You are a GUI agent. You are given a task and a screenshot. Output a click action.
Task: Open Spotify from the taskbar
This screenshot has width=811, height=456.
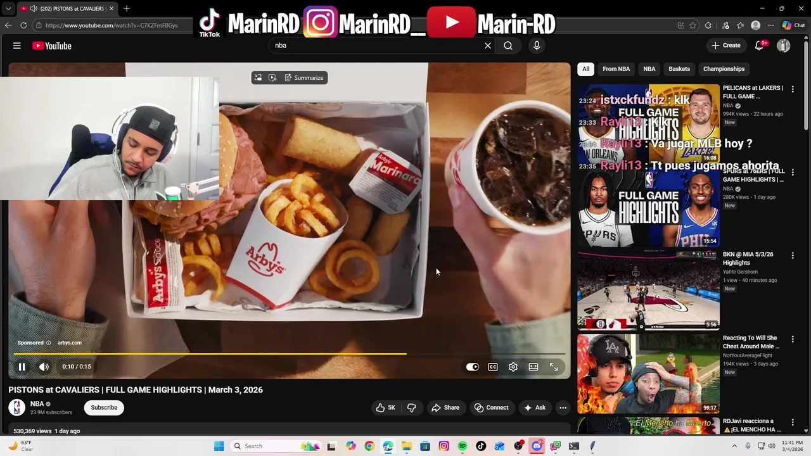click(x=463, y=446)
